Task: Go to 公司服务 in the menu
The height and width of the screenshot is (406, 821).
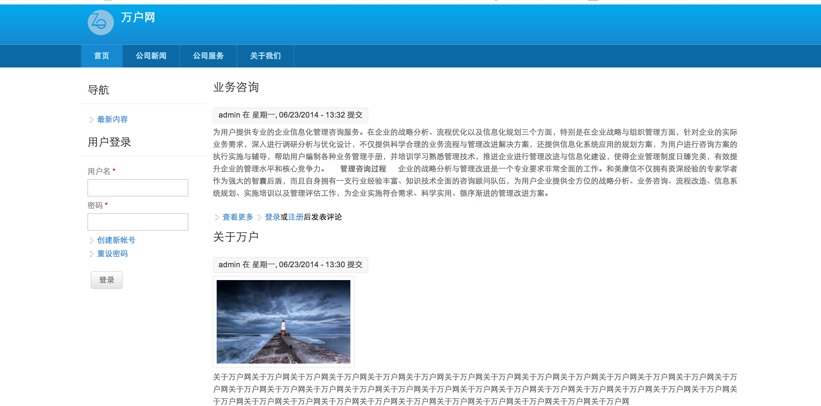Action: tap(208, 56)
